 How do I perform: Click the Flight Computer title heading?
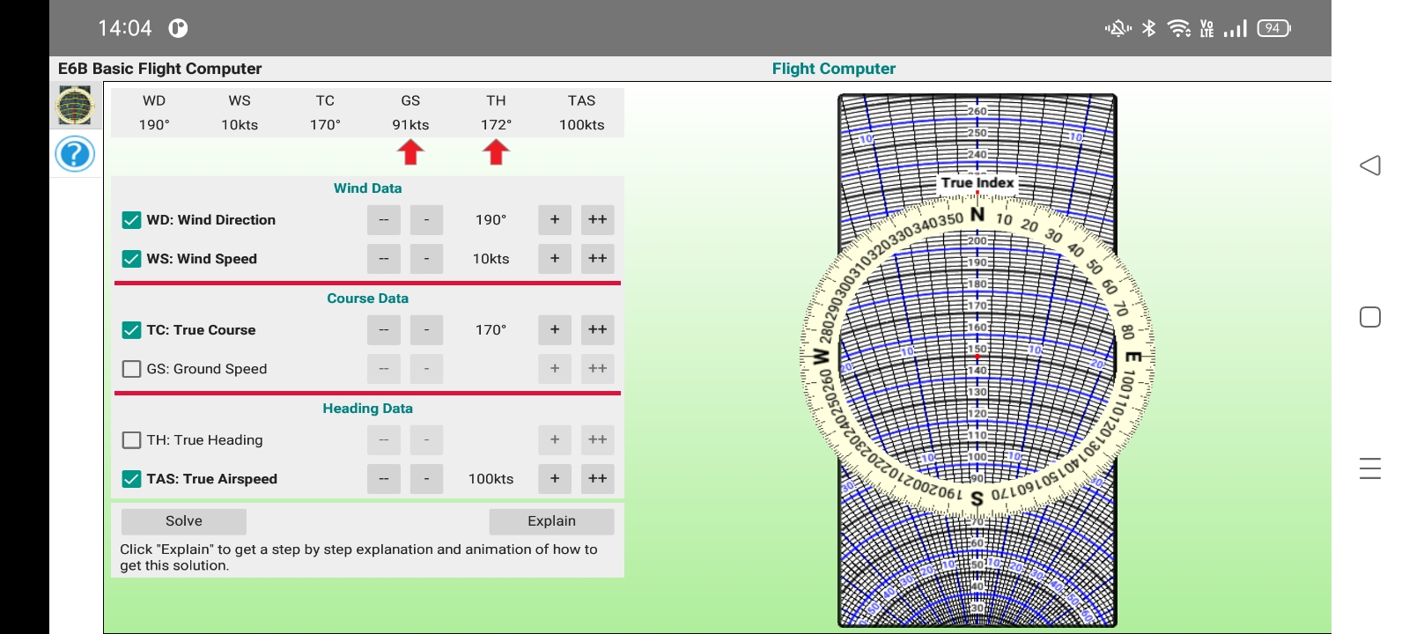point(834,69)
